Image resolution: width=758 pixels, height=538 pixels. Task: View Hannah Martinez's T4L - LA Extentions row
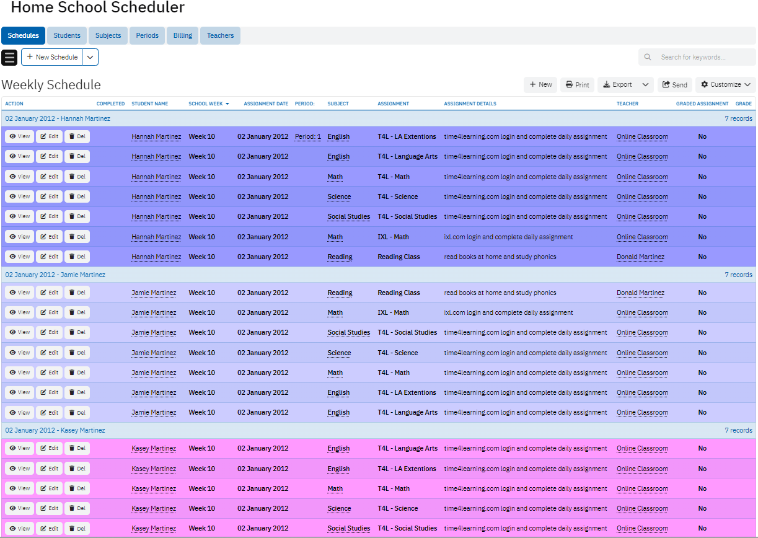click(x=19, y=136)
